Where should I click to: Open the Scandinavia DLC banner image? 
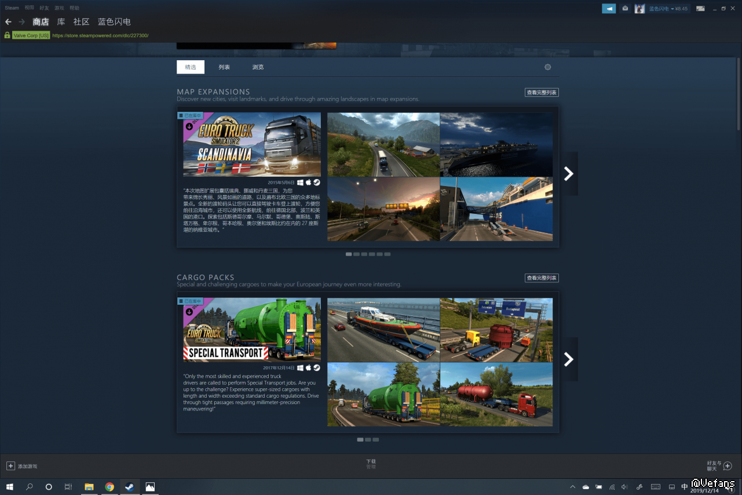[x=252, y=144]
